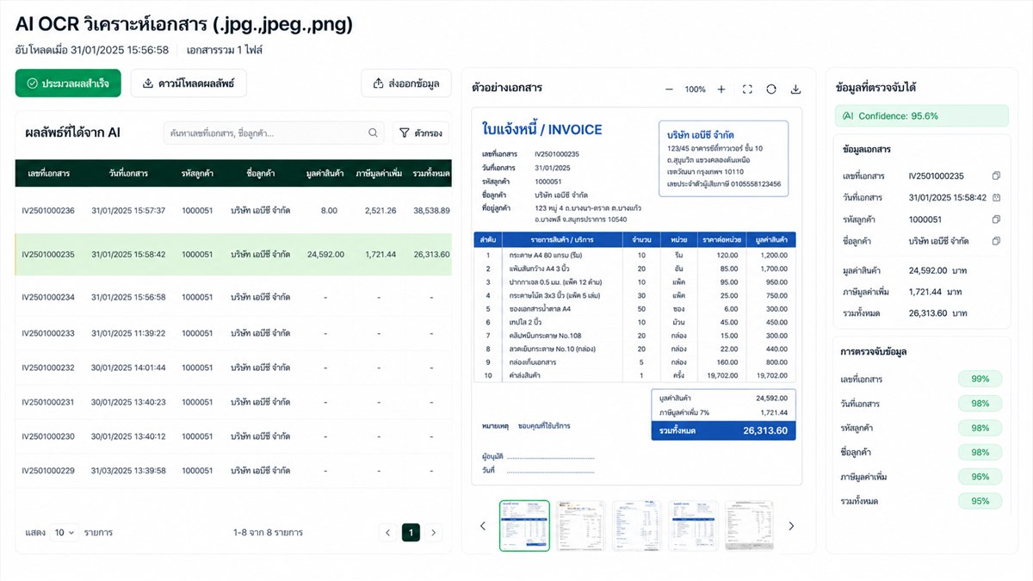
Task: Select row IV2501000233
Action: [233, 333]
